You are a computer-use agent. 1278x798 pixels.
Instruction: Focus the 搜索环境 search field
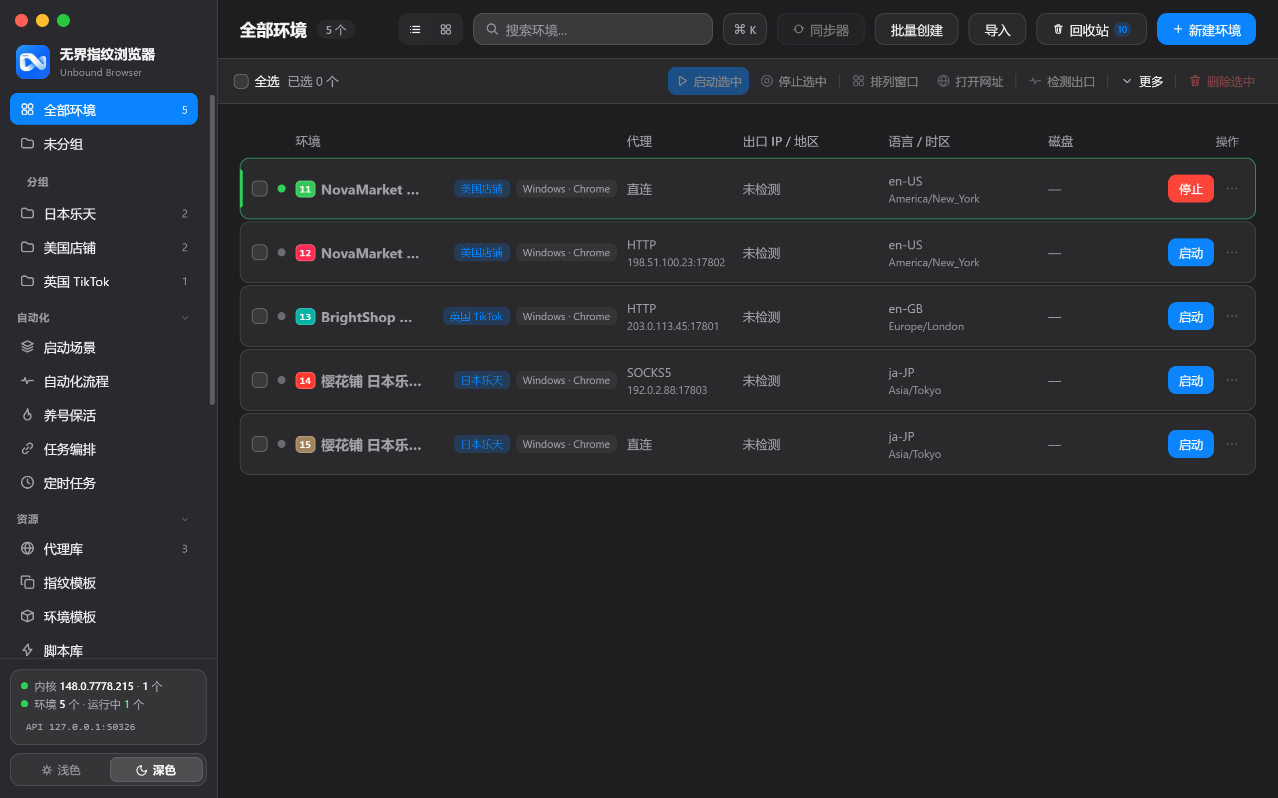(593, 29)
